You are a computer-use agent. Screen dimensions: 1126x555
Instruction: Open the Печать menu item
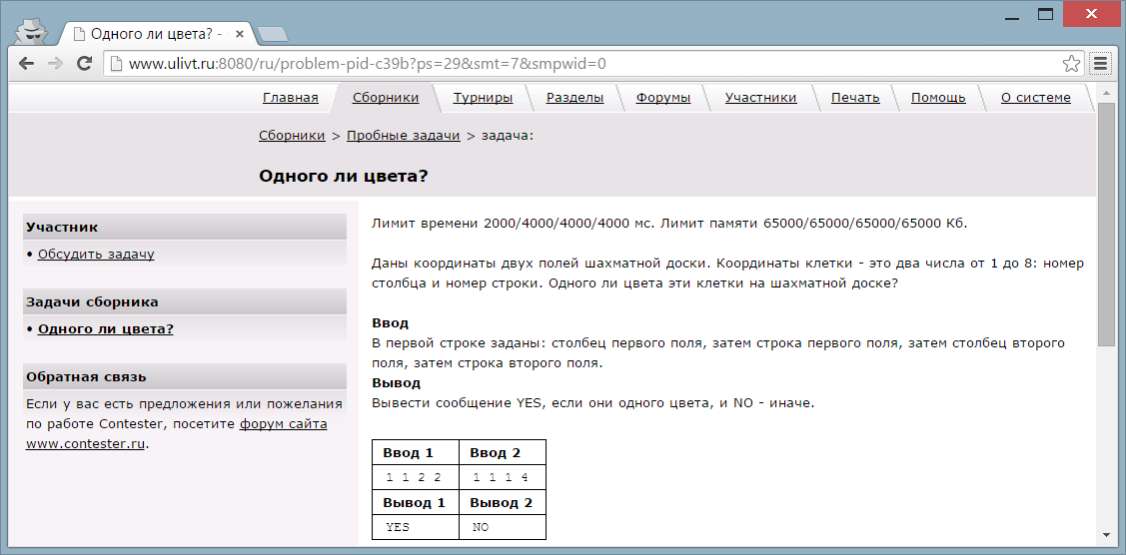(x=855, y=98)
